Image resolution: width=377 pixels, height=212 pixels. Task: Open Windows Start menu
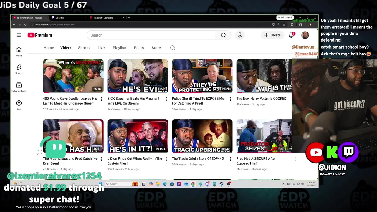101,184
